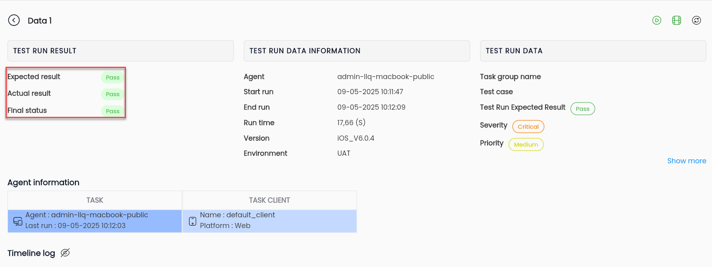Click the Medium priority badge

526,145
